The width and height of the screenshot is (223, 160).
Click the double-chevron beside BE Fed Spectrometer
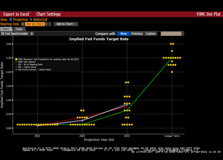pyautogui.click(x=32, y=34)
